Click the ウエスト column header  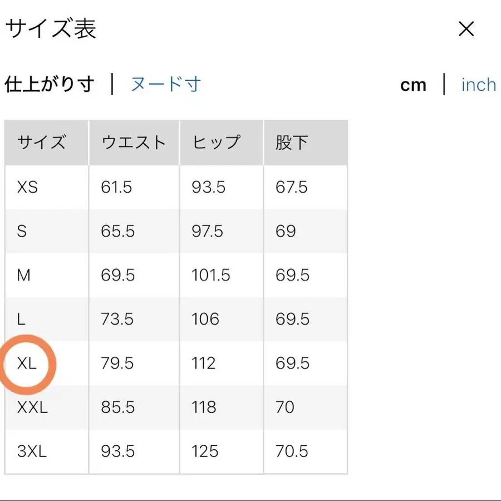point(131,143)
